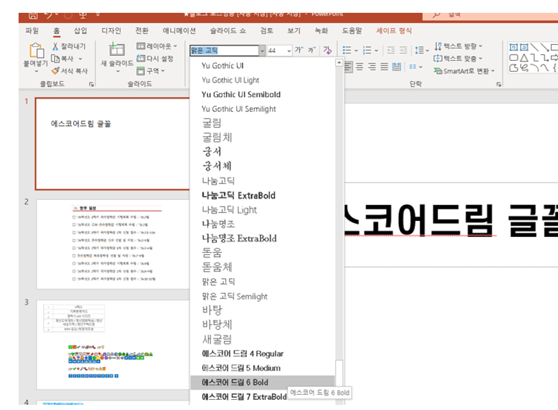Click the font list scroll-up arrow
The height and width of the screenshot is (410, 558).
pos(339,63)
